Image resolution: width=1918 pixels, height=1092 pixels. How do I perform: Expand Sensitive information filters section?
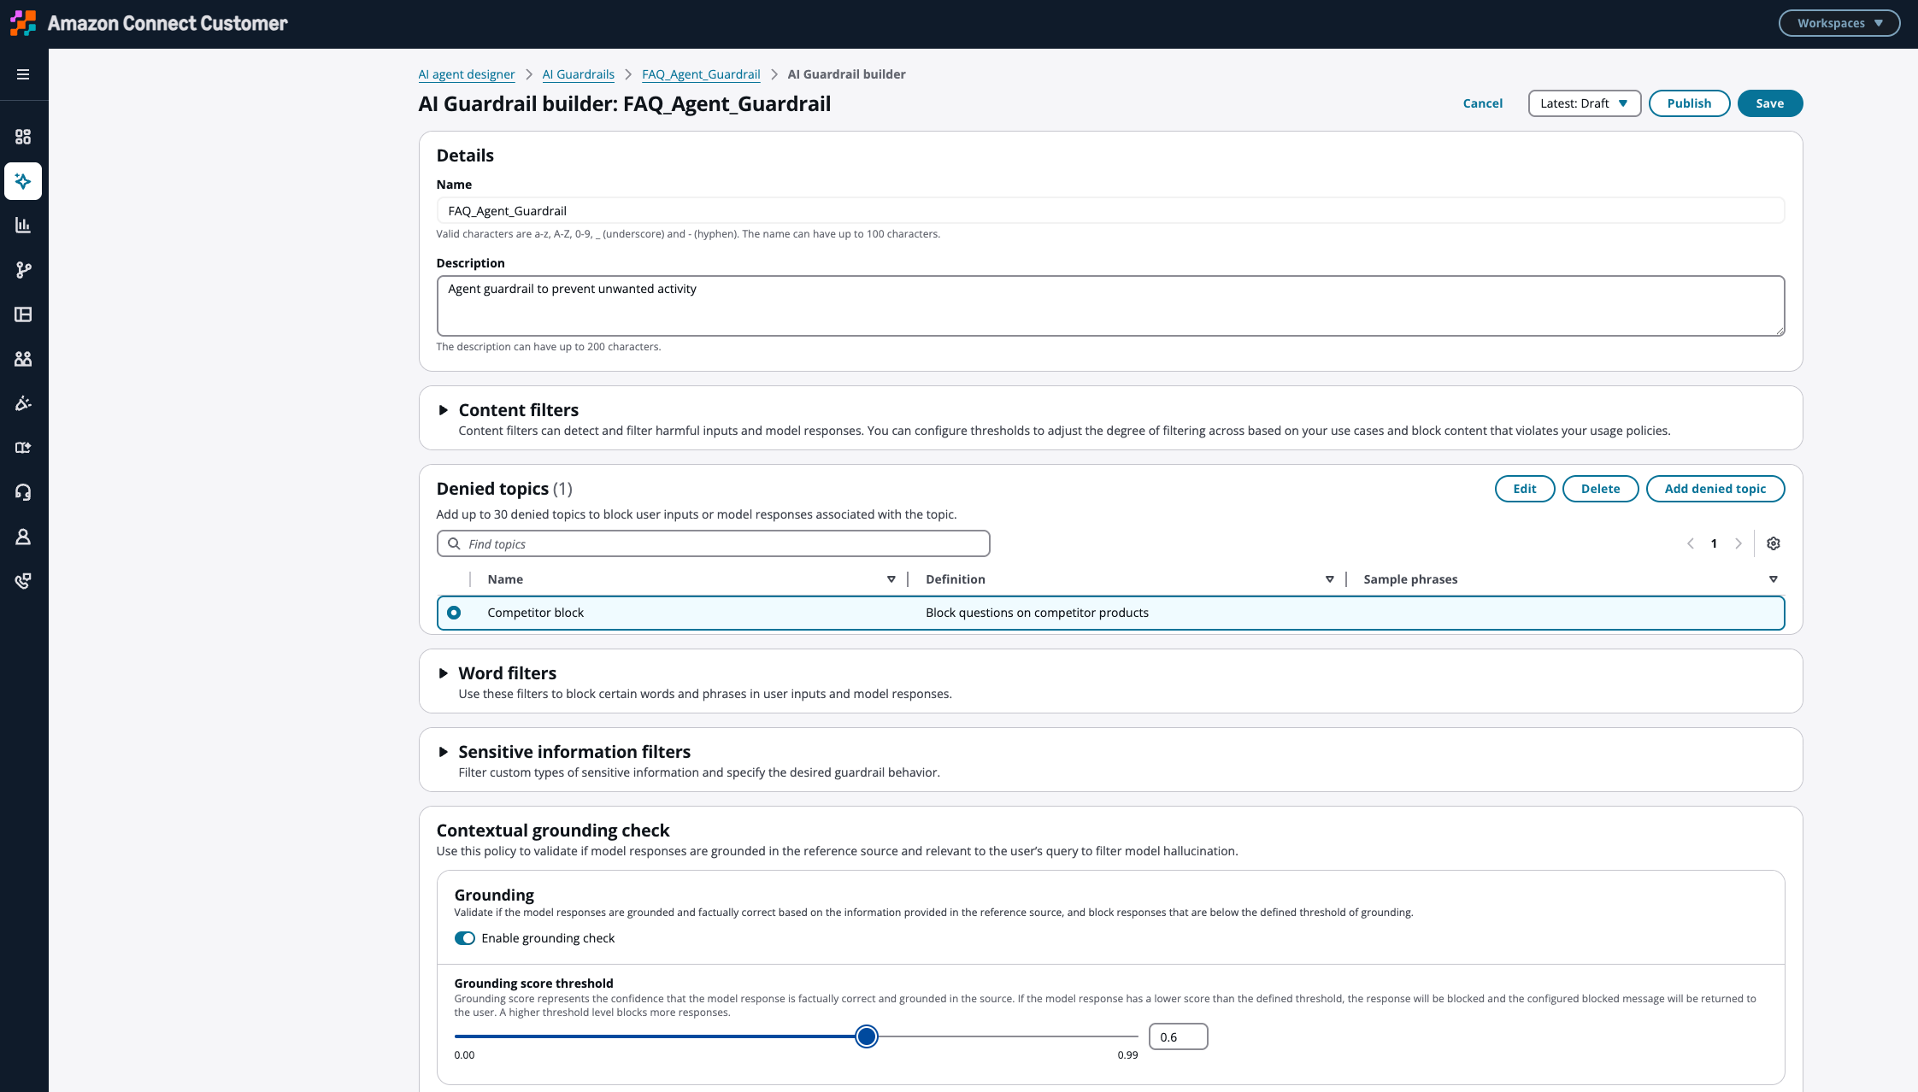[443, 752]
